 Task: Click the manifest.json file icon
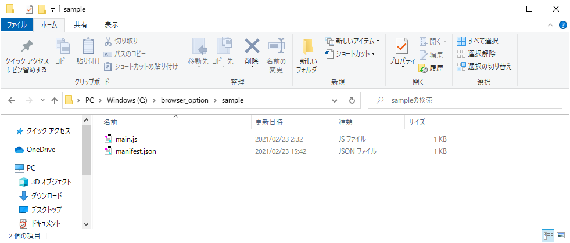(x=109, y=151)
